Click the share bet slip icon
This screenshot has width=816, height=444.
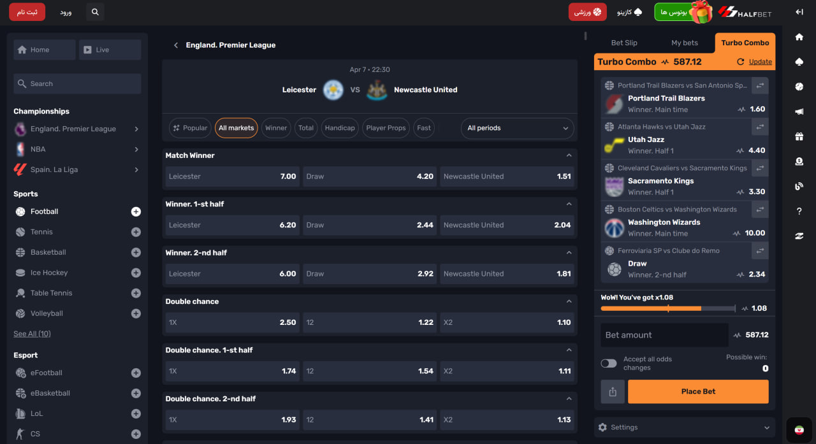tap(613, 392)
